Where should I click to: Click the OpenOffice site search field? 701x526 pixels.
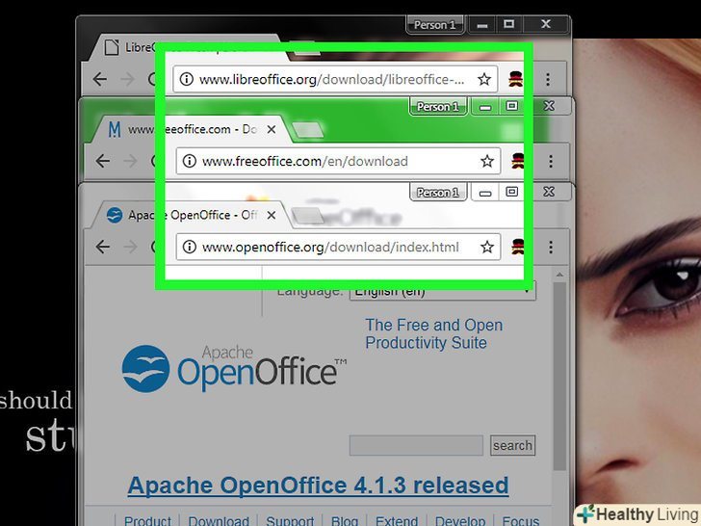click(x=416, y=445)
